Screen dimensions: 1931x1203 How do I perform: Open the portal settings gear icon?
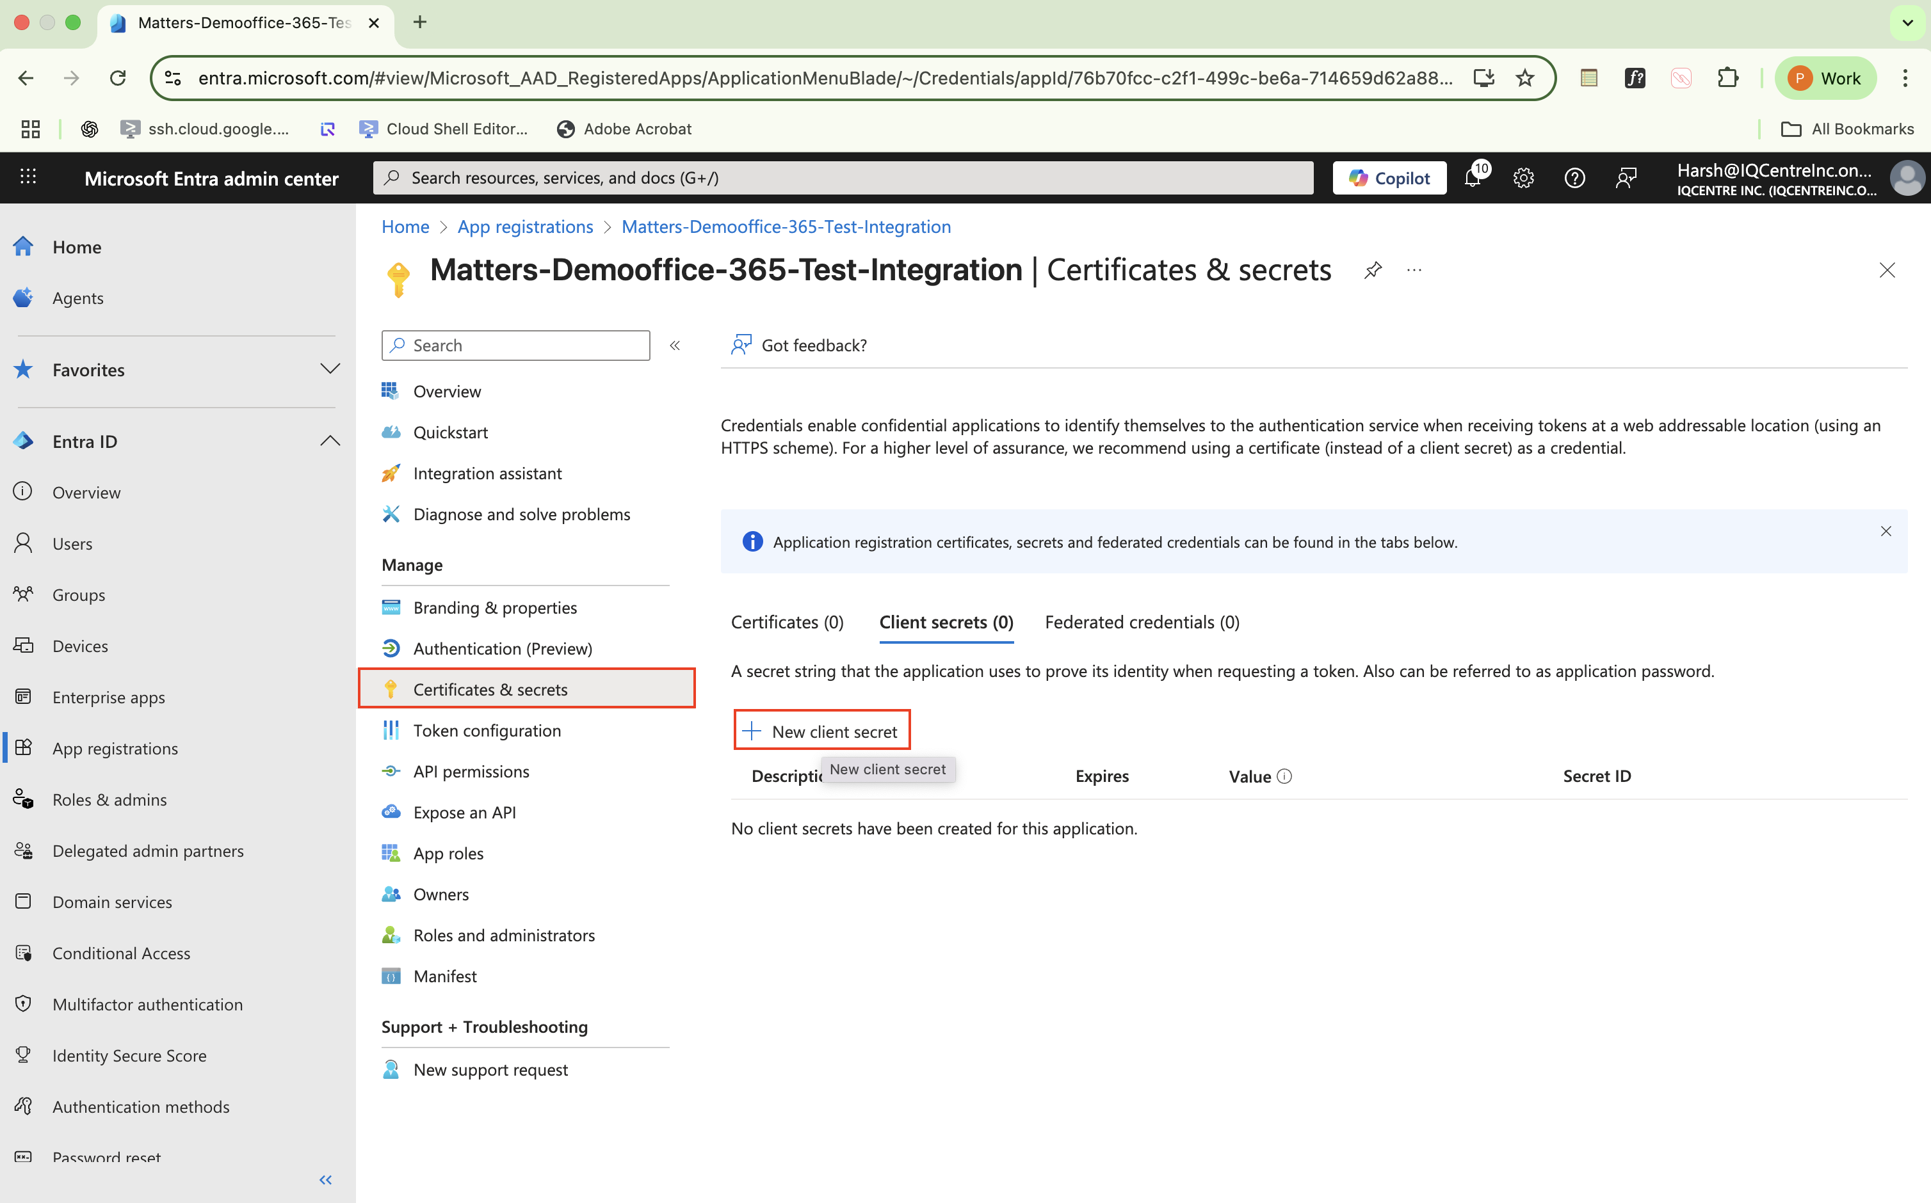[x=1523, y=179]
